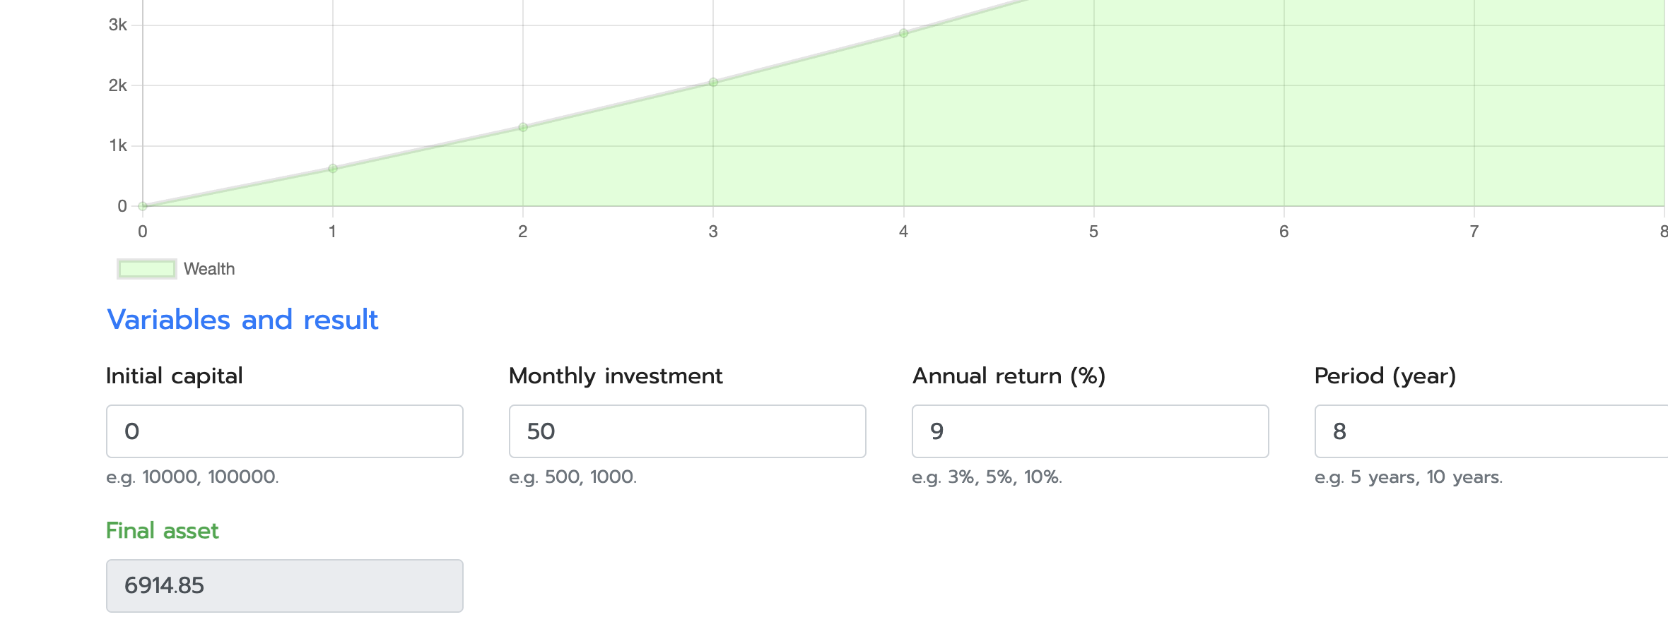Select the Annual return (%) field
The height and width of the screenshot is (641, 1668).
click(1090, 431)
